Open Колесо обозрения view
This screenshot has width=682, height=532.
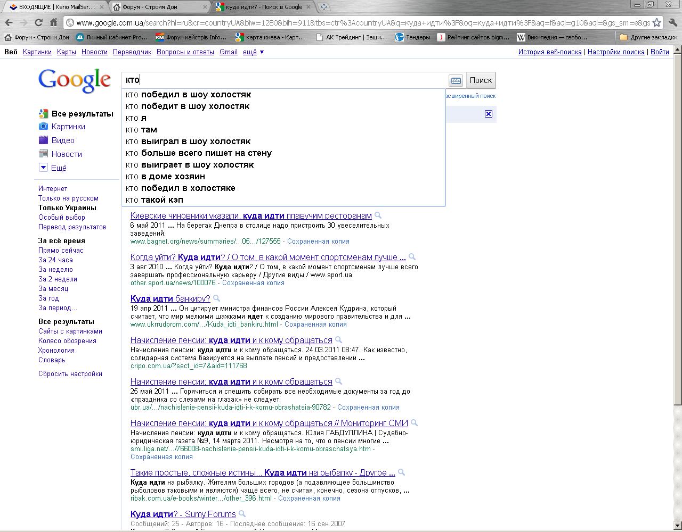coord(67,340)
